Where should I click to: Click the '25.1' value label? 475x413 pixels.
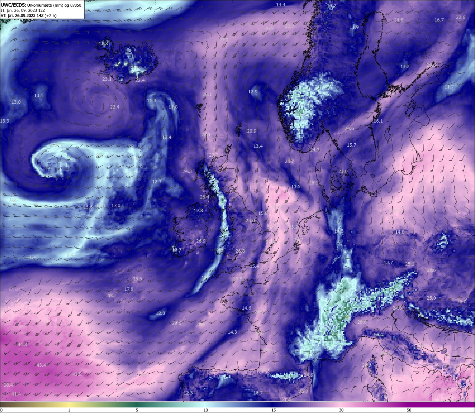tap(410, 264)
